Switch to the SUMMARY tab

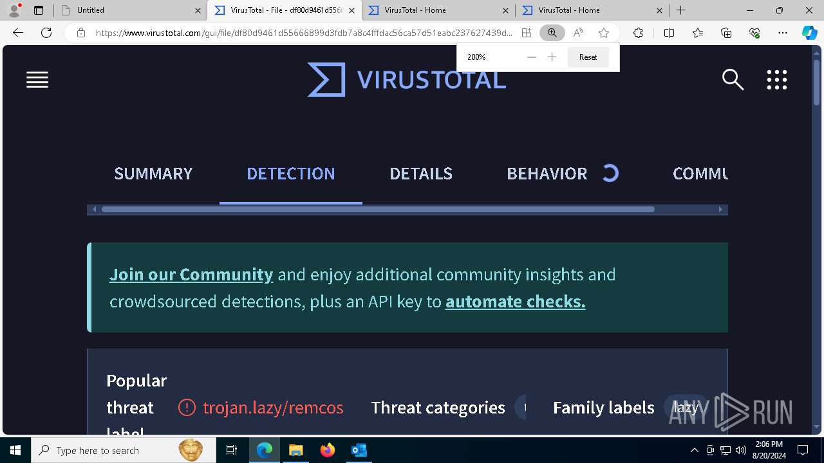[153, 174]
